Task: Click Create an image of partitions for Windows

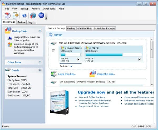Action: coord(26,48)
